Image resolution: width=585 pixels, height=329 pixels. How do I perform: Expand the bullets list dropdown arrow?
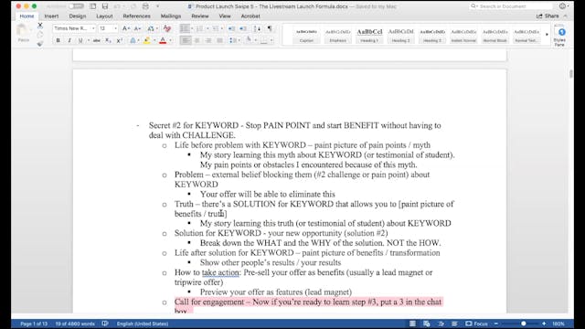pyautogui.click(x=192, y=28)
